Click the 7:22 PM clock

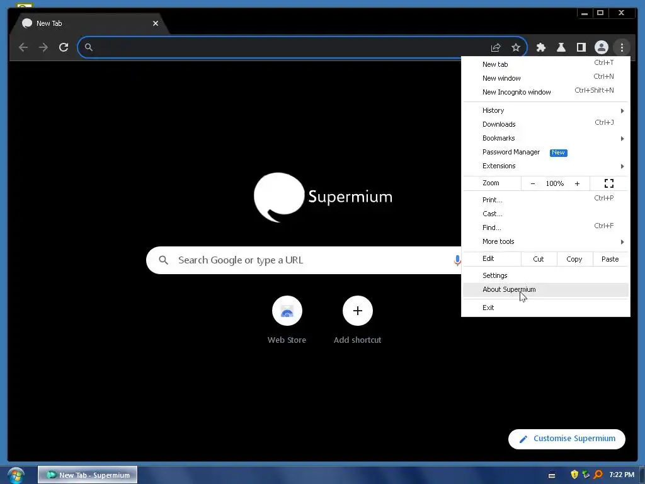point(622,475)
